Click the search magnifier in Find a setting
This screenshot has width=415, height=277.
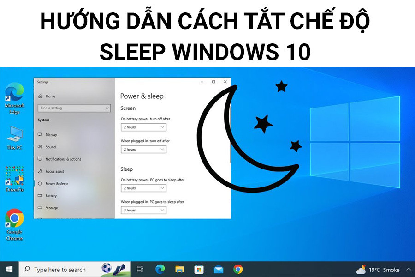(x=107, y=108)
